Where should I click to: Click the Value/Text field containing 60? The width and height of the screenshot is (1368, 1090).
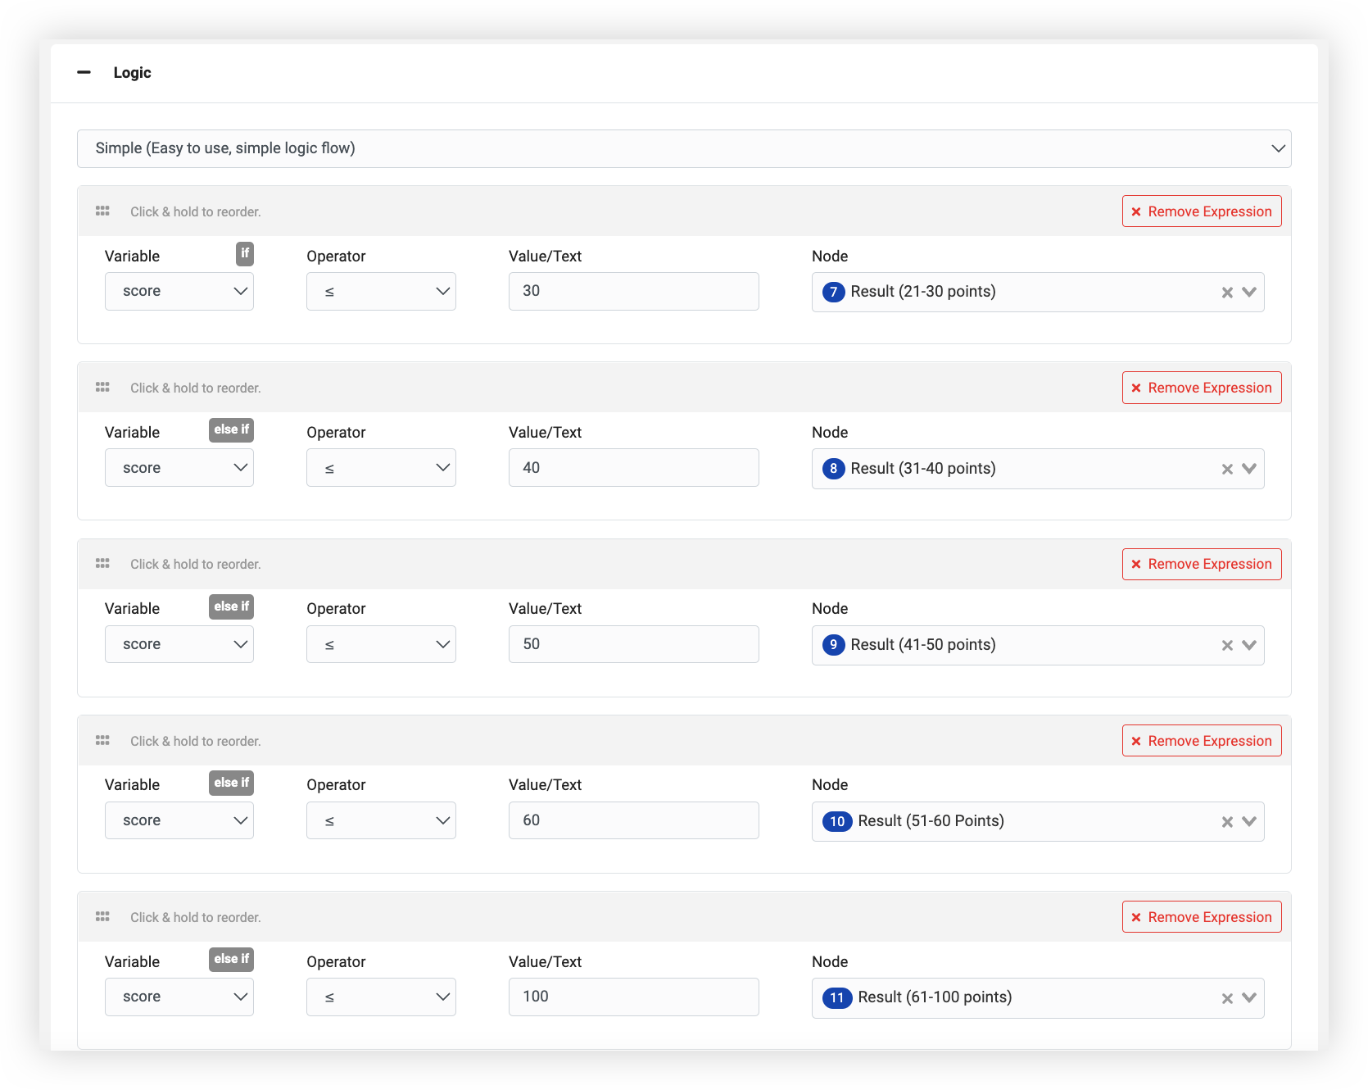[634, 820]
